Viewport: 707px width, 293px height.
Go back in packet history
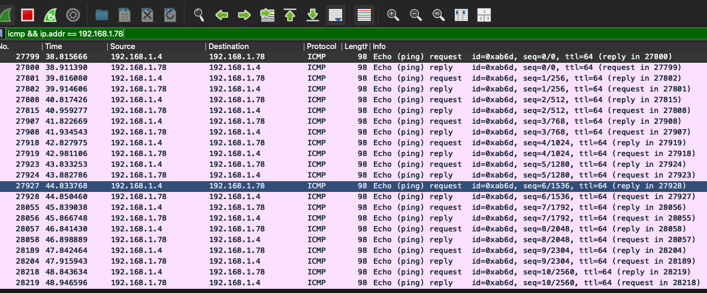coord(222,16)
